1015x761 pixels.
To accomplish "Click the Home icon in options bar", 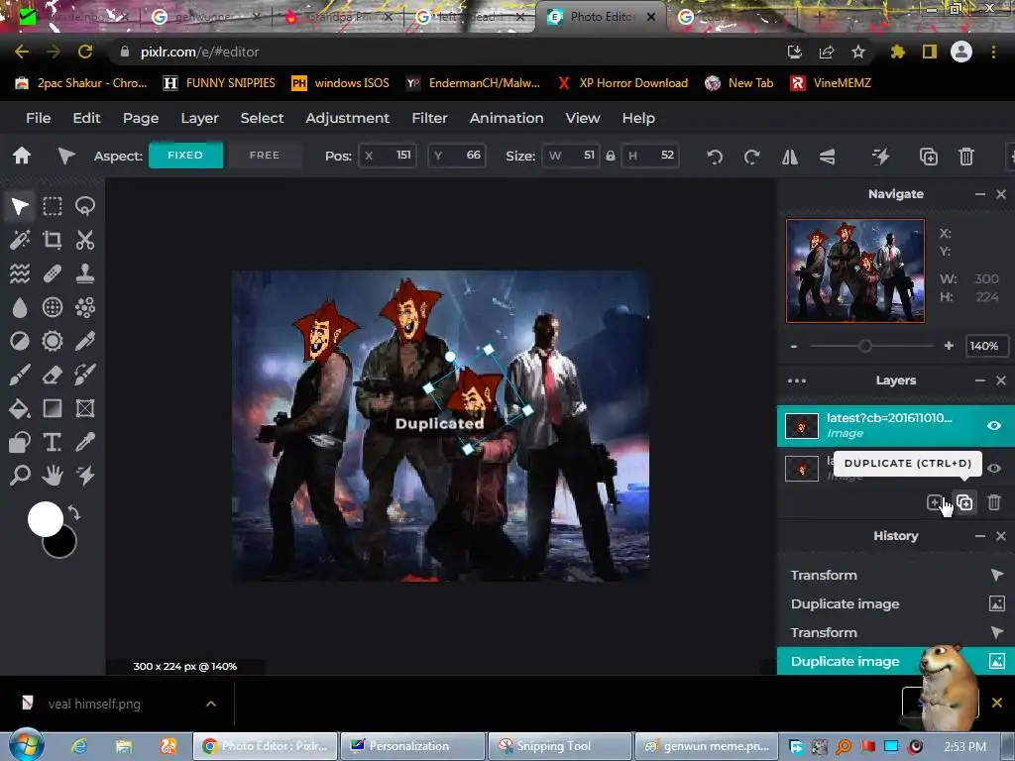I will pyautogui.click(x=22, y=156).
